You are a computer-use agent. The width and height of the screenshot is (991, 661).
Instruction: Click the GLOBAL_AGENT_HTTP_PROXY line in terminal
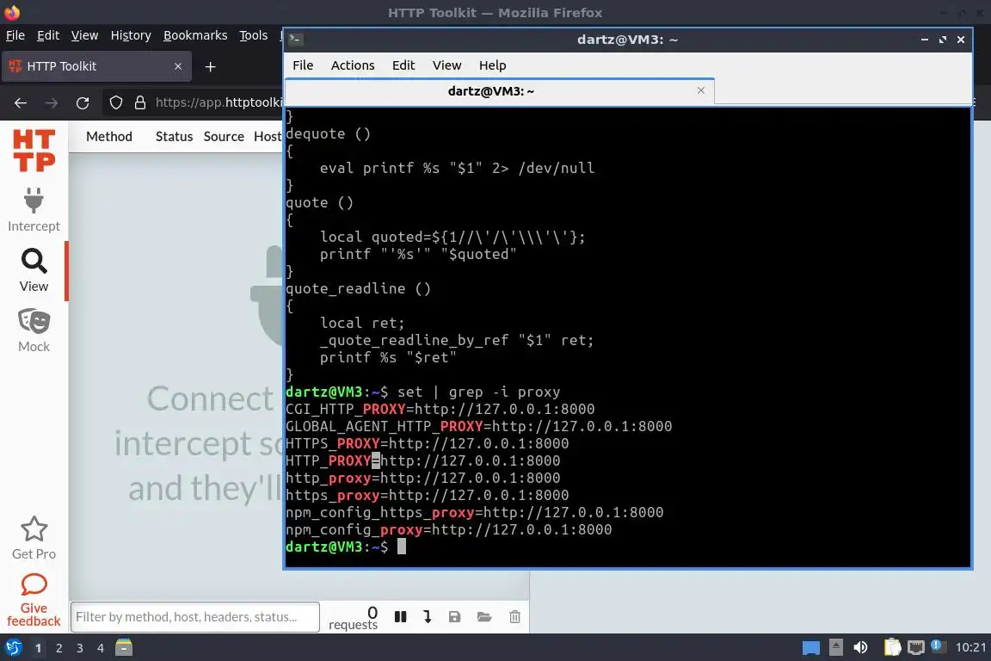pos(478,426)
